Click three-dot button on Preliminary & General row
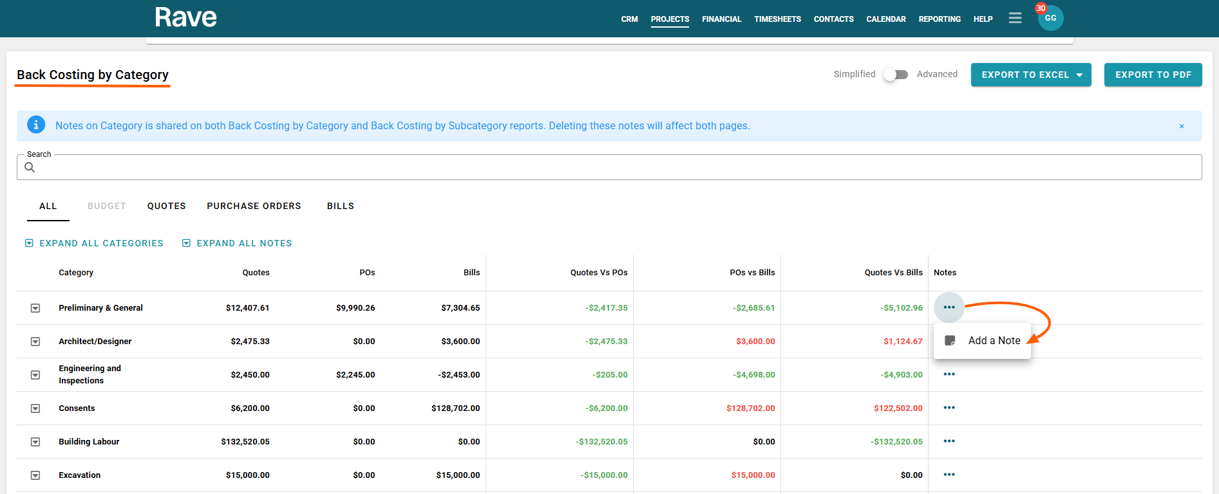Viewport: 1219px width, 494px height. 949,307
